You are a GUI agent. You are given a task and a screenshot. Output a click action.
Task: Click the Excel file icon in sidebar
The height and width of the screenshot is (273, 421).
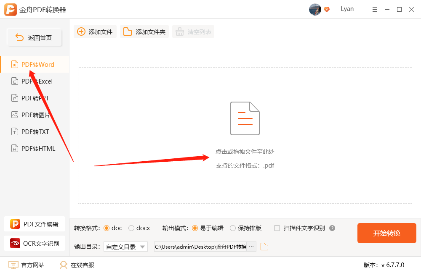14,81
